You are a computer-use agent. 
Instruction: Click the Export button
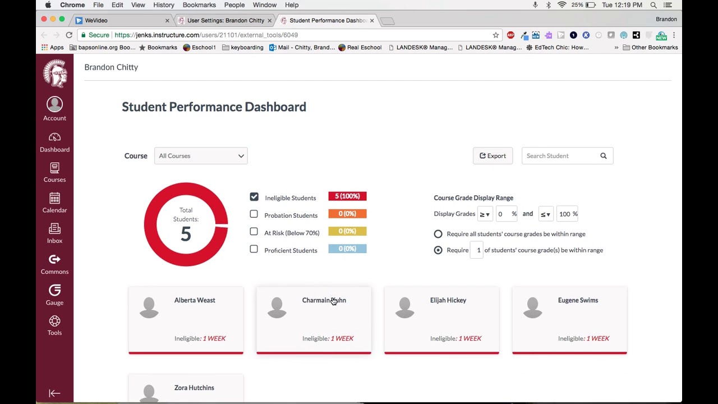point(493,156)
